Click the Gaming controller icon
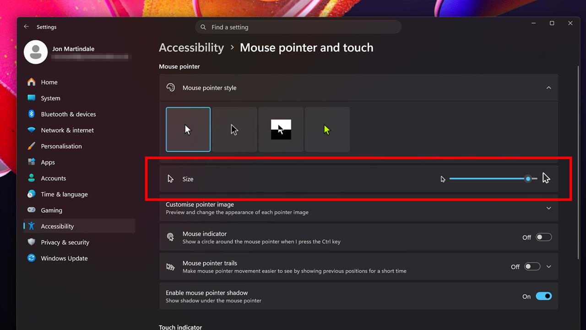This screenshot has width=586, height=330. (31, 210)
